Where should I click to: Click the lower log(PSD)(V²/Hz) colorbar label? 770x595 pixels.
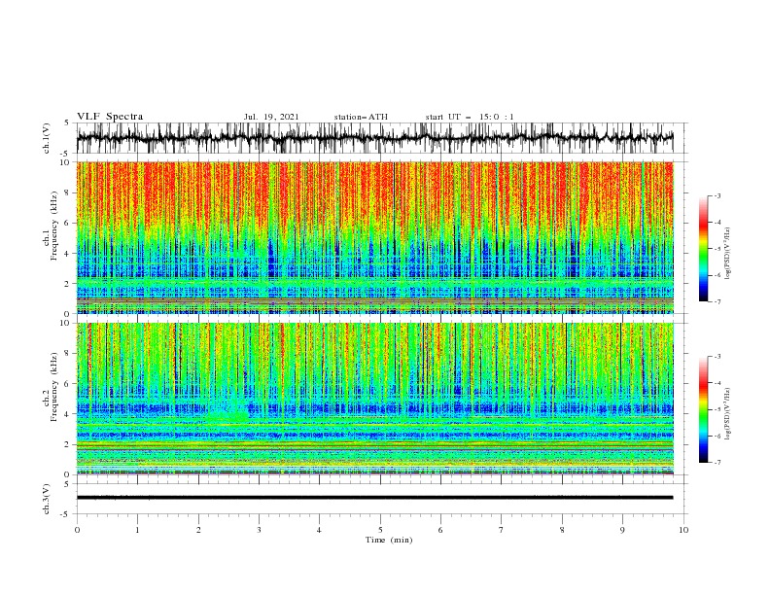tap(727, 414)
